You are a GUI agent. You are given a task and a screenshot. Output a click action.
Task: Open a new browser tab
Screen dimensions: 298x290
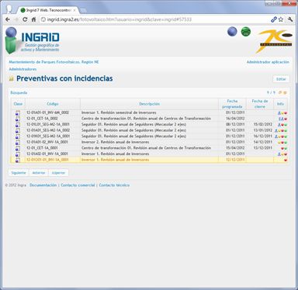[x=84, y=10]
